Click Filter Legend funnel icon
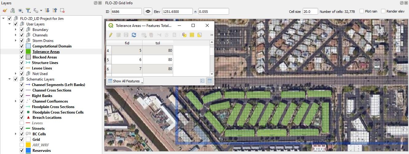The width and height of the screenshot is (409, 154). [28, 10]
